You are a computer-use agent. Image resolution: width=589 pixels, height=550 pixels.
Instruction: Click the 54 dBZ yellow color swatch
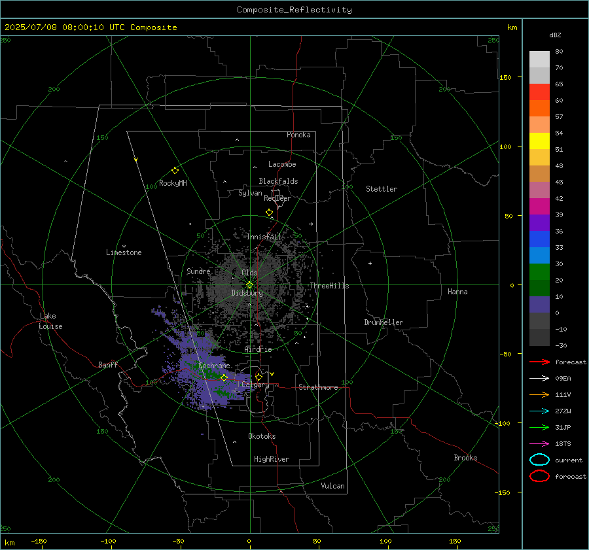click(539, 141)
